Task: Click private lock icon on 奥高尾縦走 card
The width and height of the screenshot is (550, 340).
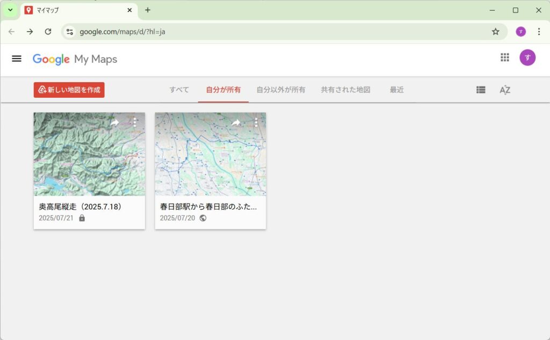Action: 82,218
